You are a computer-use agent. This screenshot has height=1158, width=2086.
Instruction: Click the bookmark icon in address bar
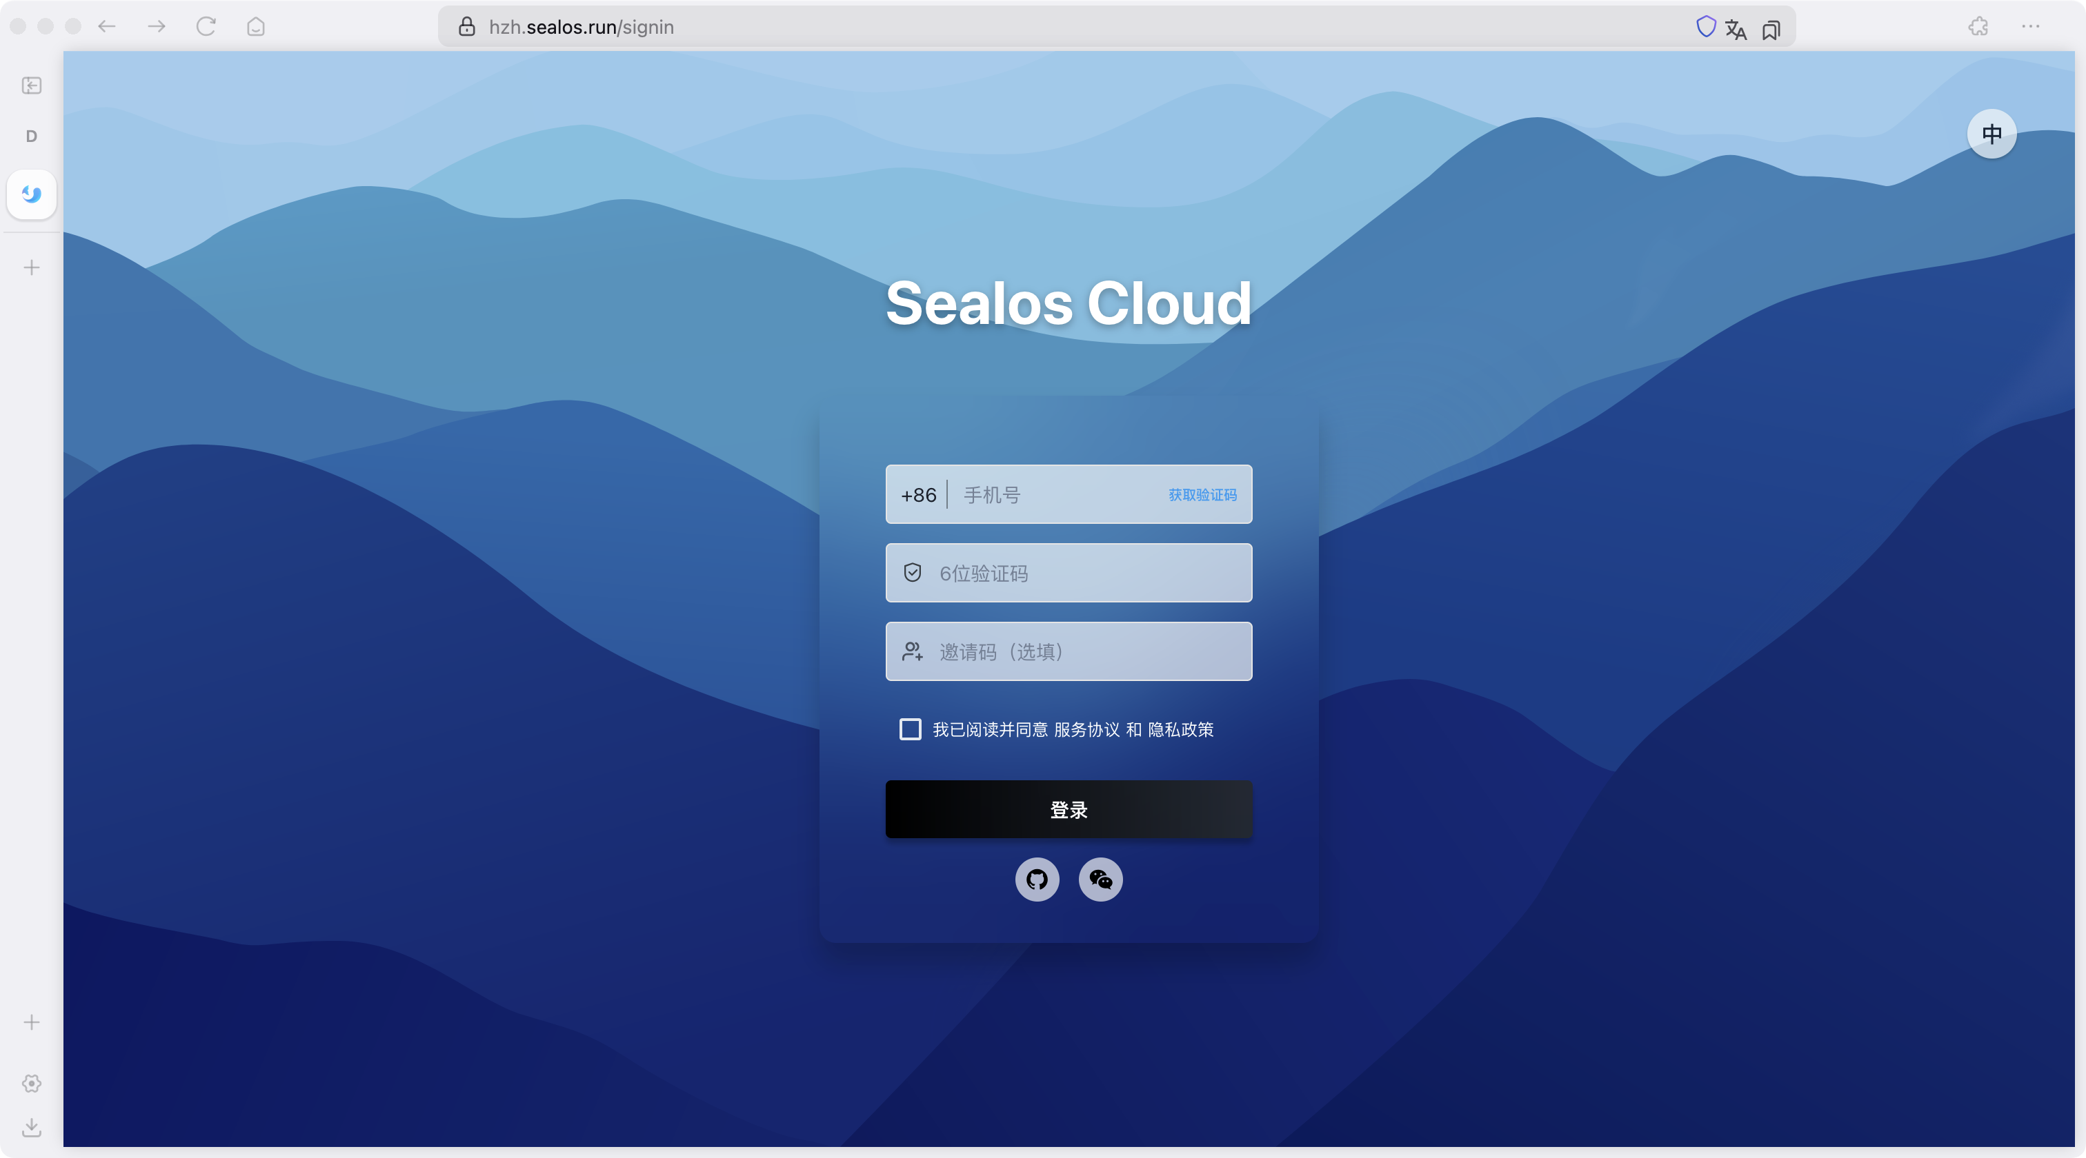point(1771,30)
